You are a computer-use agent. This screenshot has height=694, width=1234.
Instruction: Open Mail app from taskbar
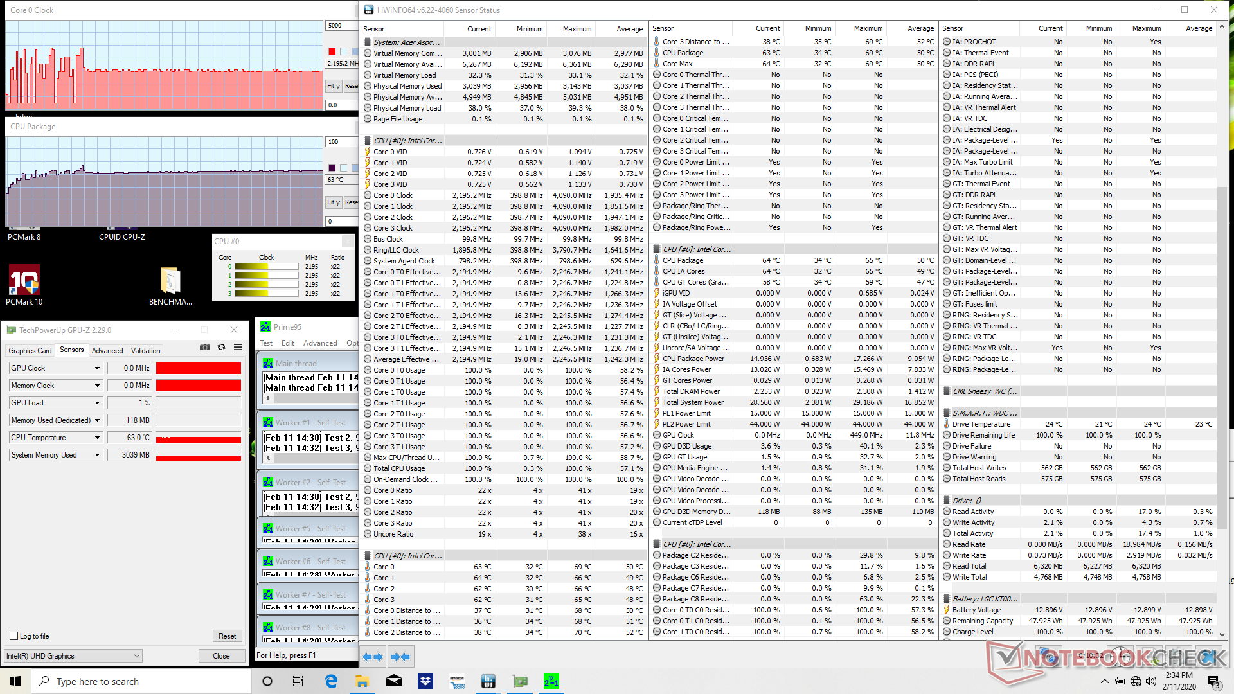click(x=394, y=681)
